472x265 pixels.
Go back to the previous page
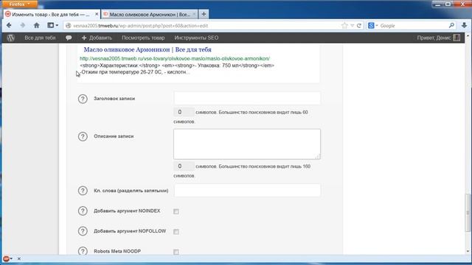[9, 26]
